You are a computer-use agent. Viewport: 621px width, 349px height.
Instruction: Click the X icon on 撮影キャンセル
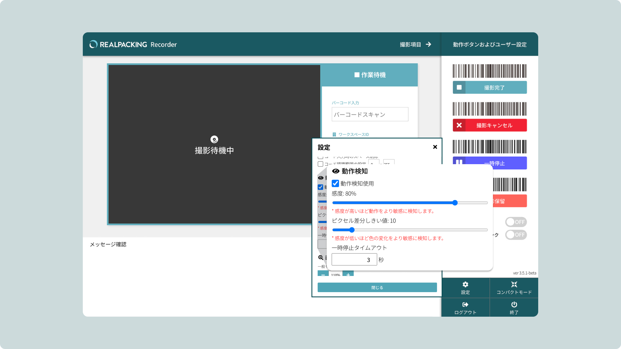[459, 125]
